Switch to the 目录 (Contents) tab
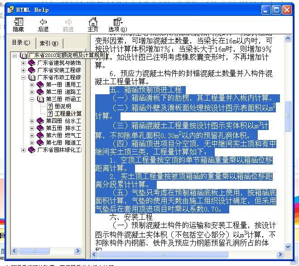 click(21, 43)
